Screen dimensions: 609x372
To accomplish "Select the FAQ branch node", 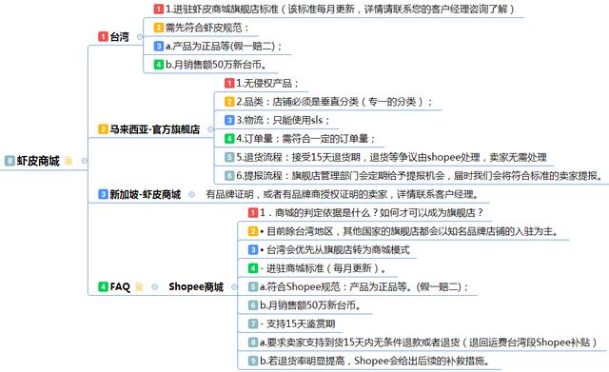I will coord(120,286).
